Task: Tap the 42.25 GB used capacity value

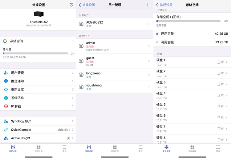Action: coord(221,34)
